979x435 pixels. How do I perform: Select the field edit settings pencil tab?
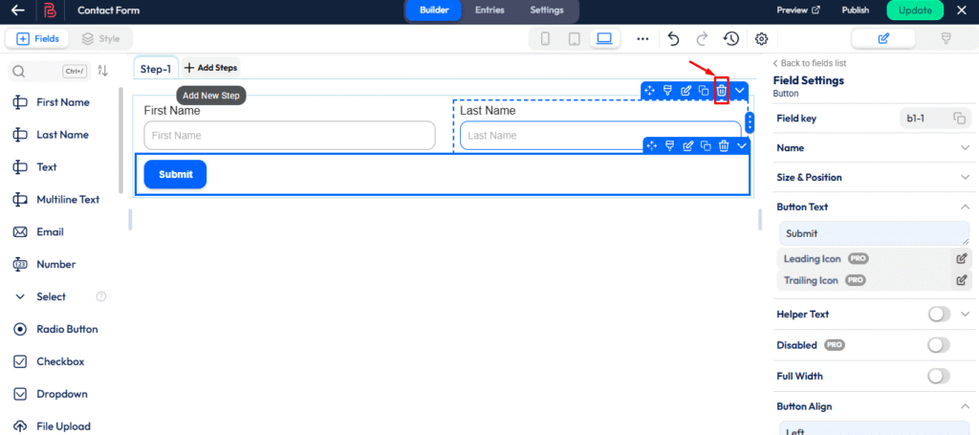pos(883,38)
